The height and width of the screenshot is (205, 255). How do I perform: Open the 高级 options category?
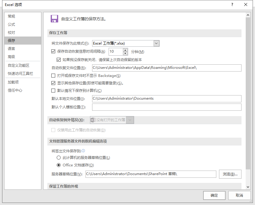coord(23,57)
